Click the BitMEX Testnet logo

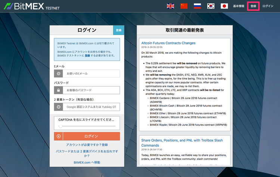click(x=32, y=6)
